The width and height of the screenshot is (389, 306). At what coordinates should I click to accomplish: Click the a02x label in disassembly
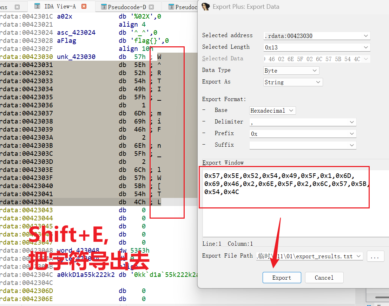point(65,16)
